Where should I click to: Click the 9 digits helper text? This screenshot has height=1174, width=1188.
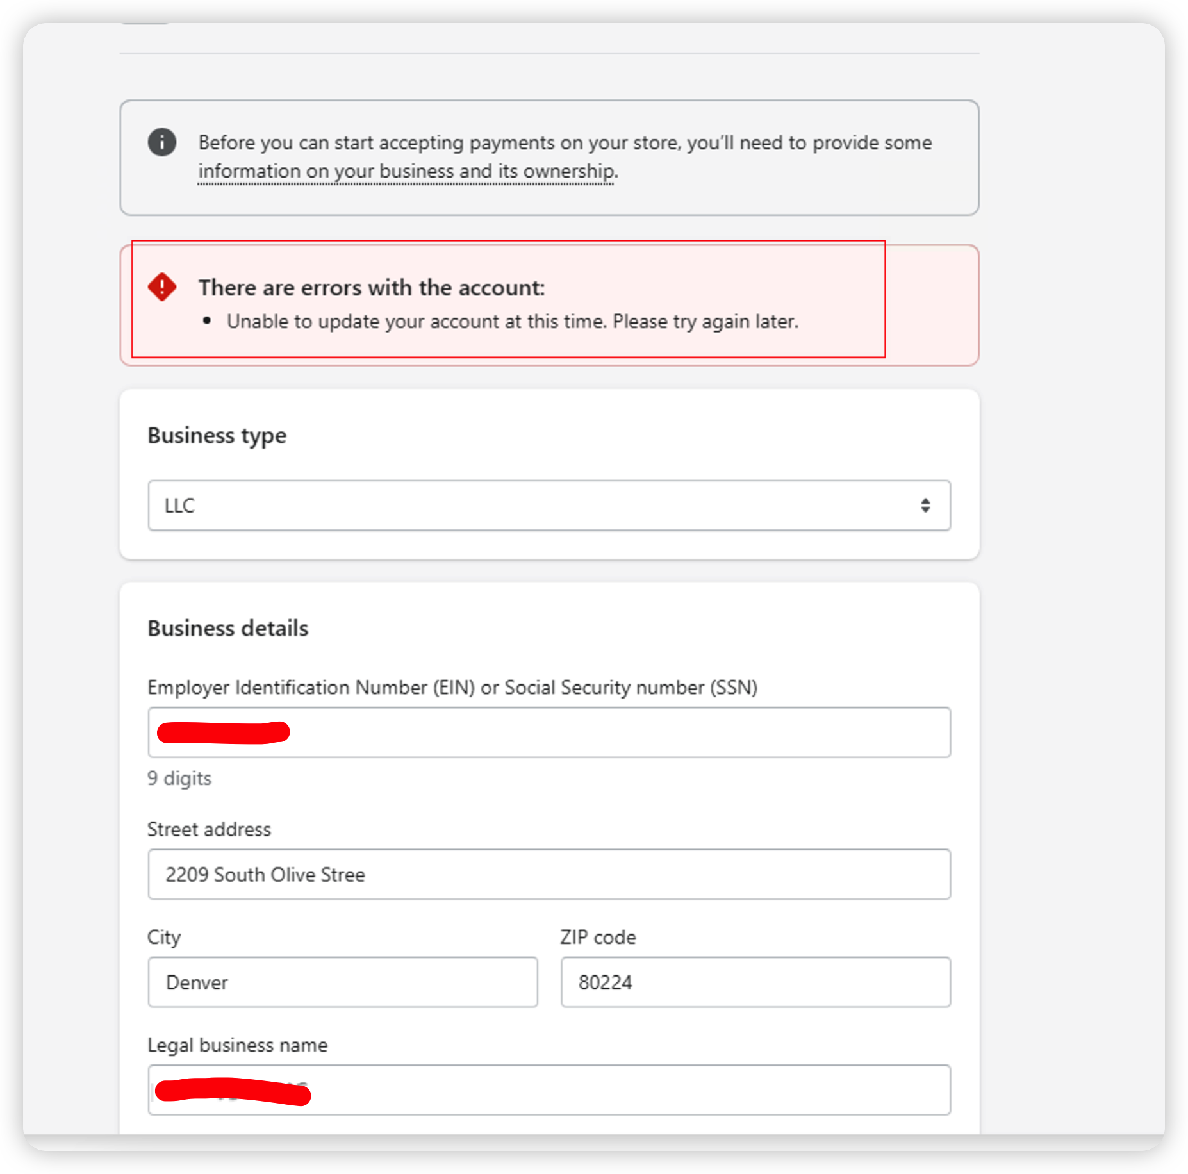[179, 778]
